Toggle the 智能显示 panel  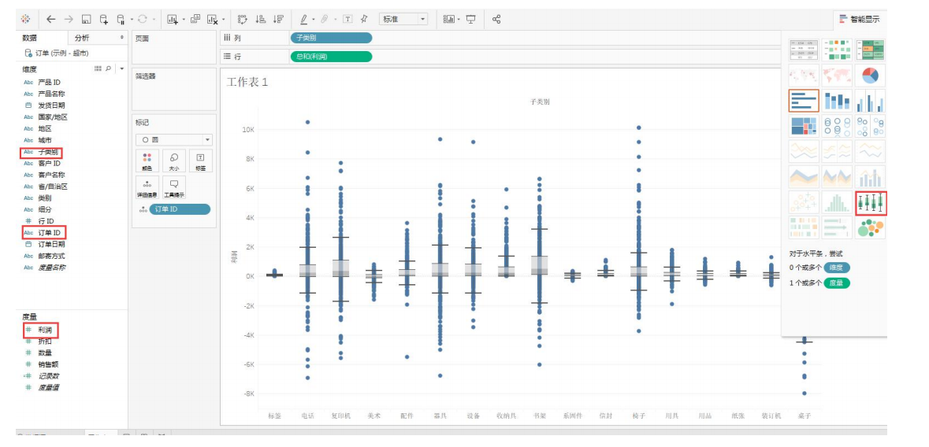[859, 19]
